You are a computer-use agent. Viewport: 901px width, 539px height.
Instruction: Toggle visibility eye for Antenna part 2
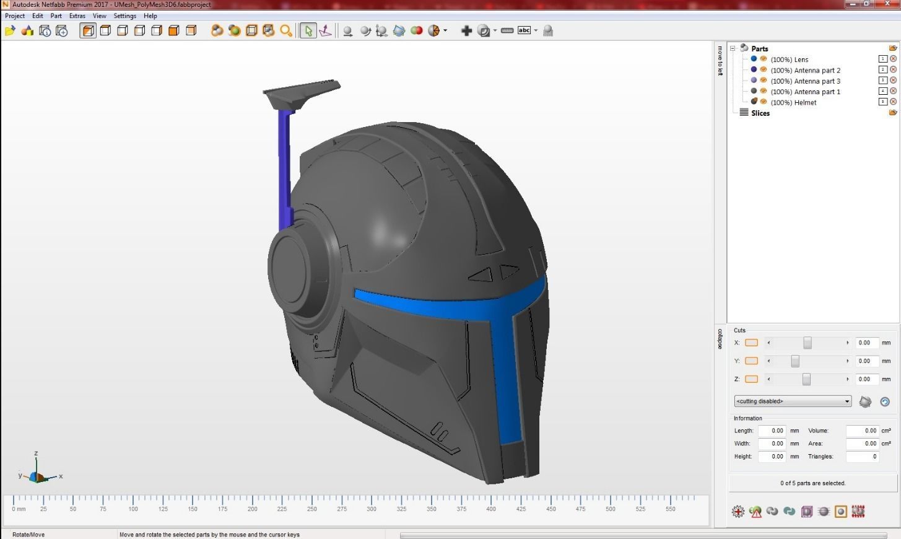point(764,69)
